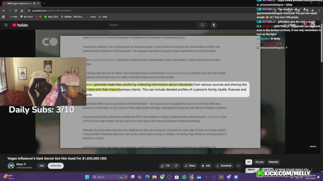Open the weather widget showing 88°F
Viewport: 323px width, 181px height.
coord(9,177)
